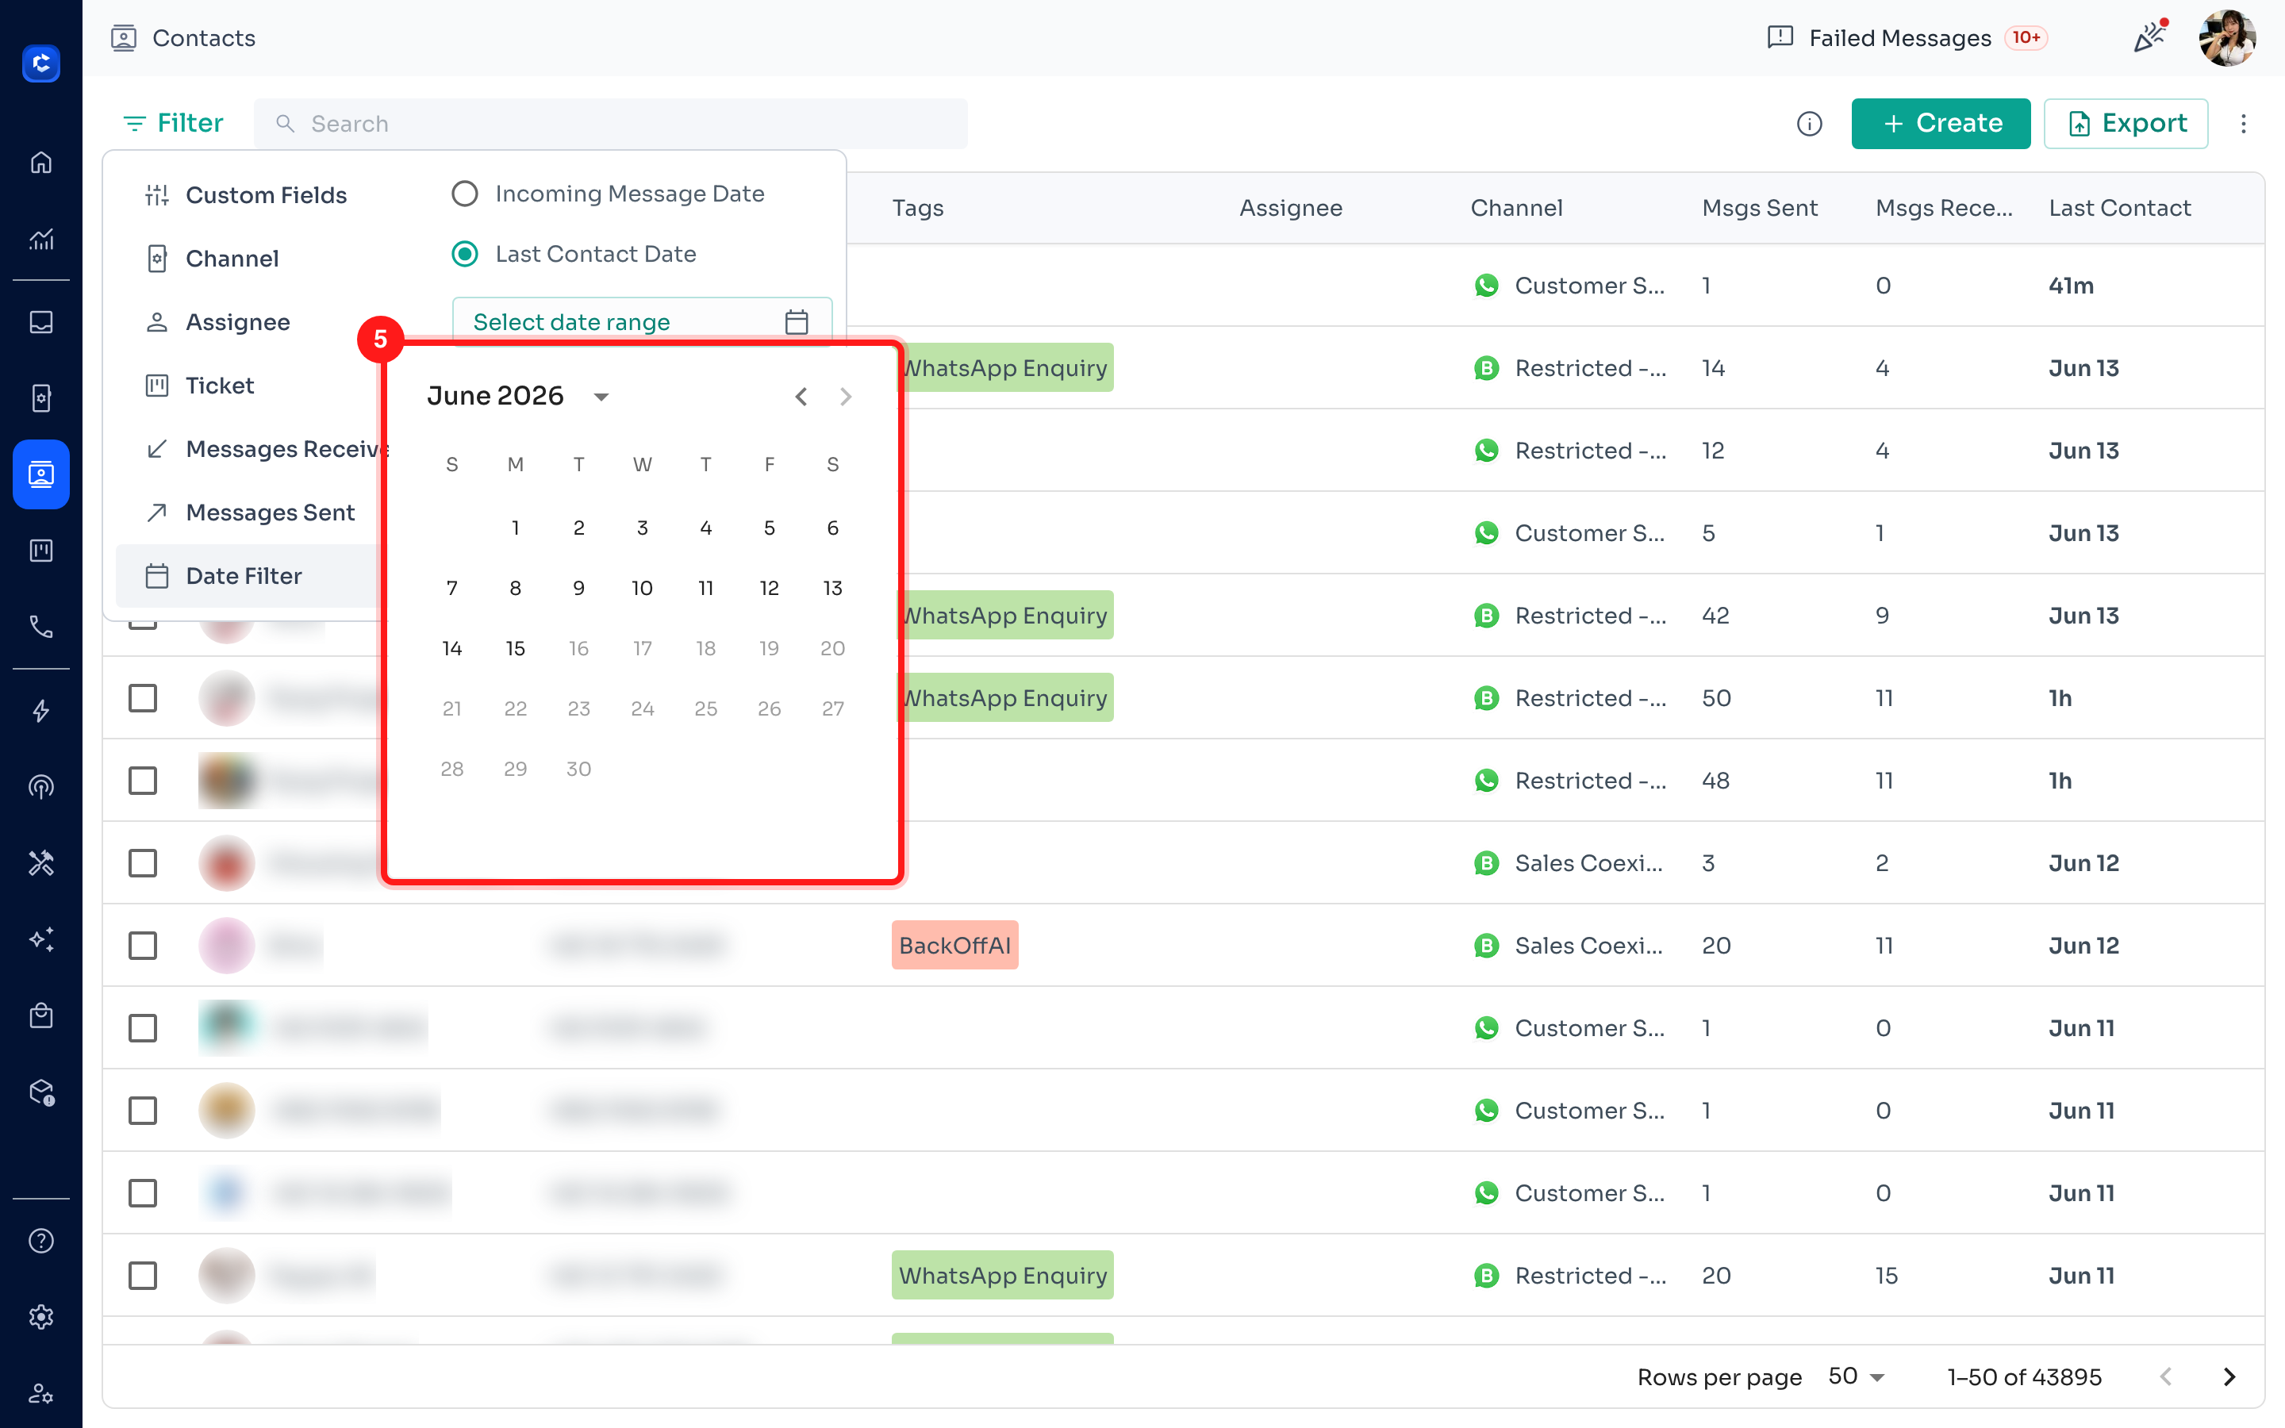Click the celebration notifications icon

[x=2150, y=36]
